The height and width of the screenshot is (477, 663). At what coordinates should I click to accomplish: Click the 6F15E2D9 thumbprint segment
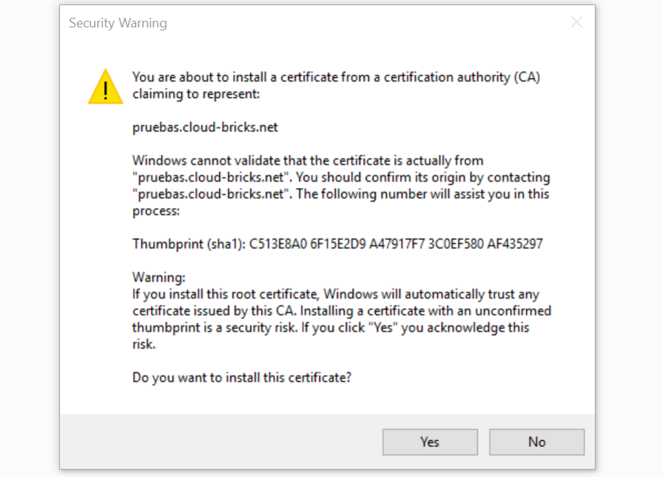coord(337,244)
